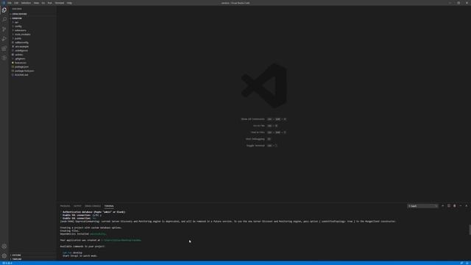Open the Explorer view in activity bar

click(4, 10)
